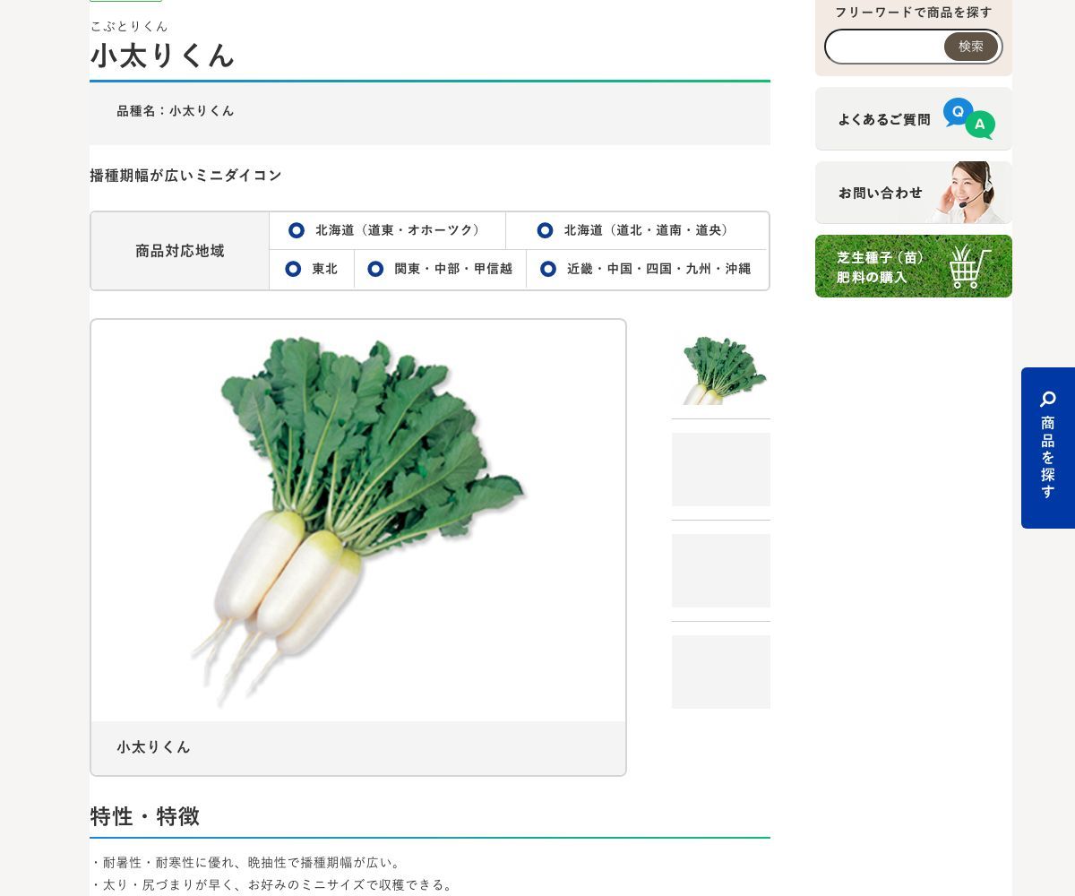Click the 検索 search button
The width and height of the screenshot is (1075, 896).
[x=971, y=47]
